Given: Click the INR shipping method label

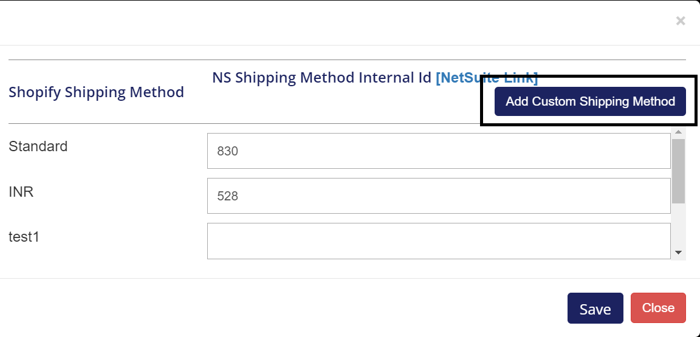Looking at the screenshot, I should tap(21, 192).
